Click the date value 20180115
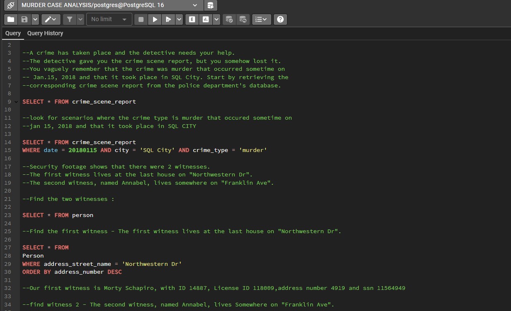The width and height of the screenshot is (511, 311). pyautogui.click(x=83, y=150)
